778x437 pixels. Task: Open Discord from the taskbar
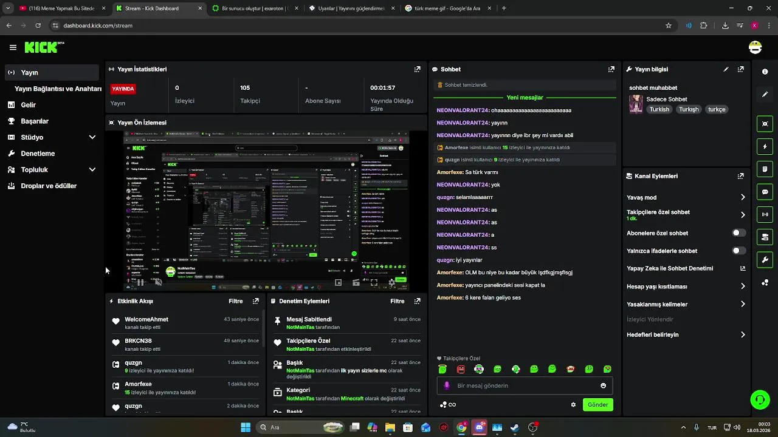point(479,427)
